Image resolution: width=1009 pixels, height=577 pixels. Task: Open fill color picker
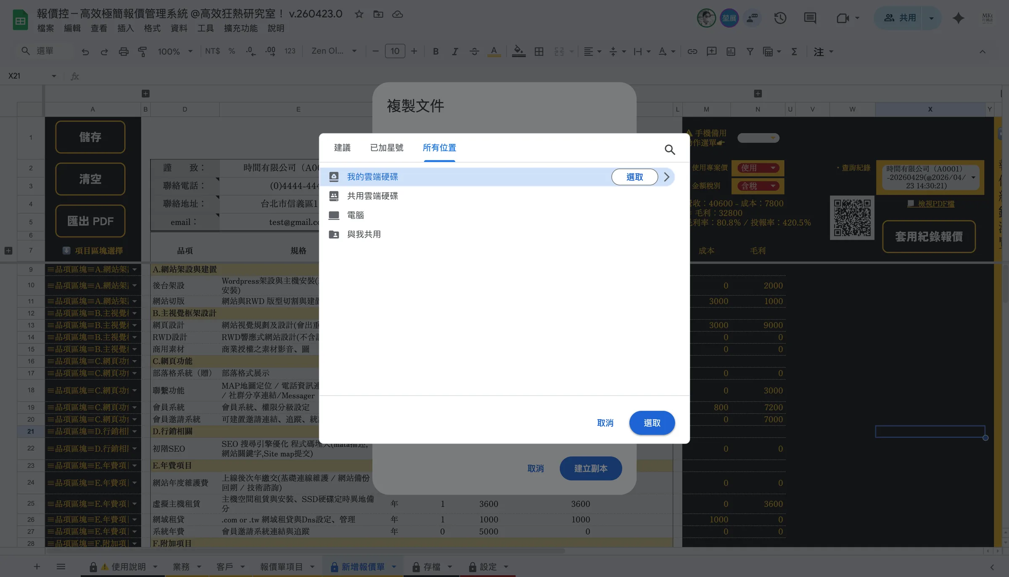(x=518, y=51)
